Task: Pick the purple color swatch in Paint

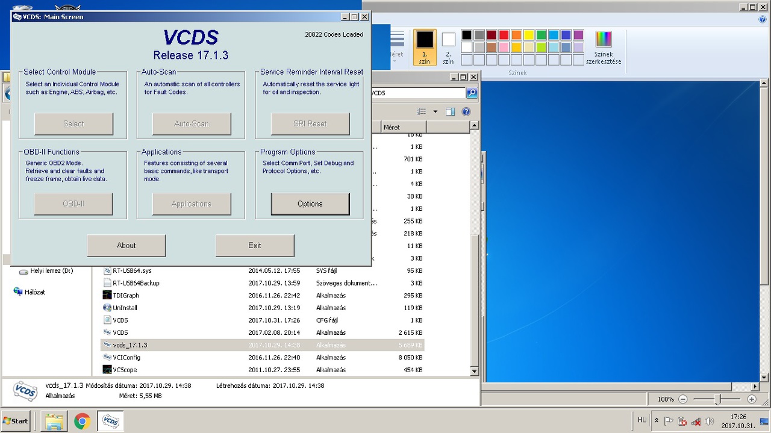Action: pos(579,35)
